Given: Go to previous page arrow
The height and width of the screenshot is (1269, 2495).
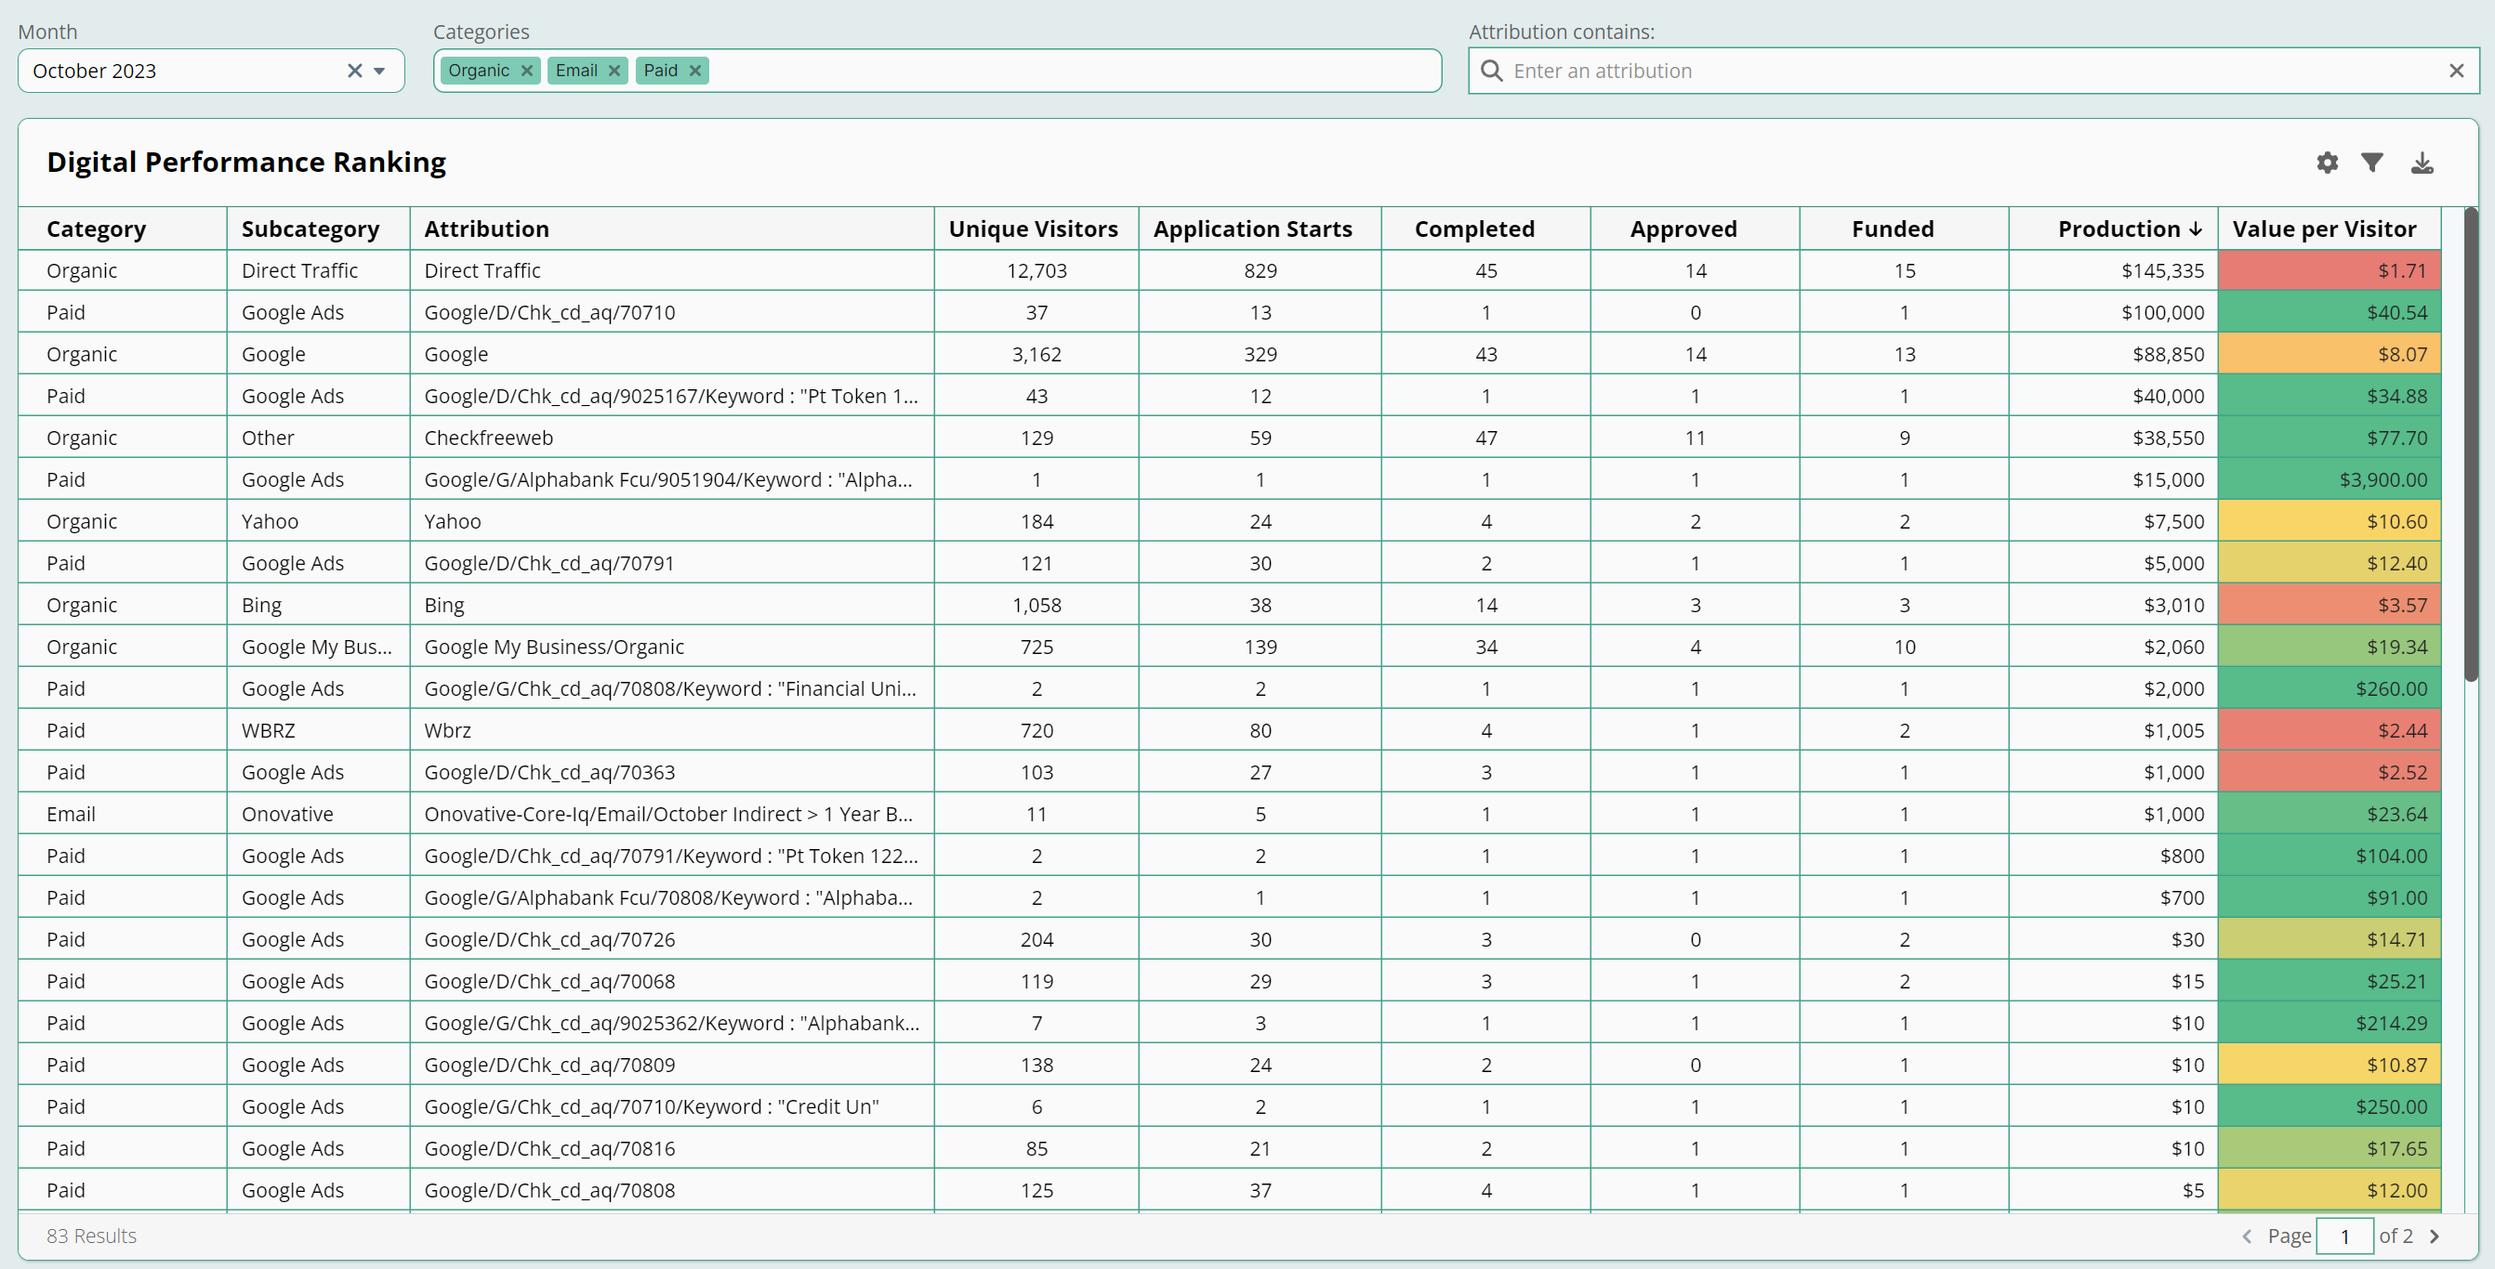Looking at the screenshot, I should click(x=2247, y=1236).
